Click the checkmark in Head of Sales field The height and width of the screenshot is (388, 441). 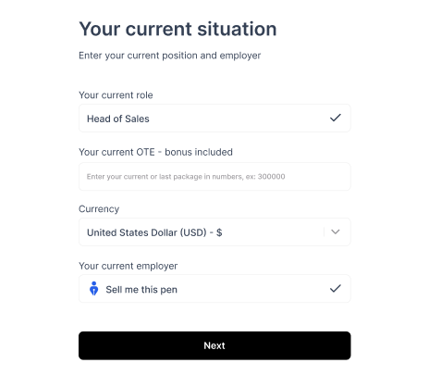tap(336, 118)
